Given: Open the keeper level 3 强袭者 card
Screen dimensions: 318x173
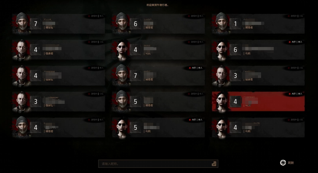Looking at the screenshot, I should click(x=59, y=101).
